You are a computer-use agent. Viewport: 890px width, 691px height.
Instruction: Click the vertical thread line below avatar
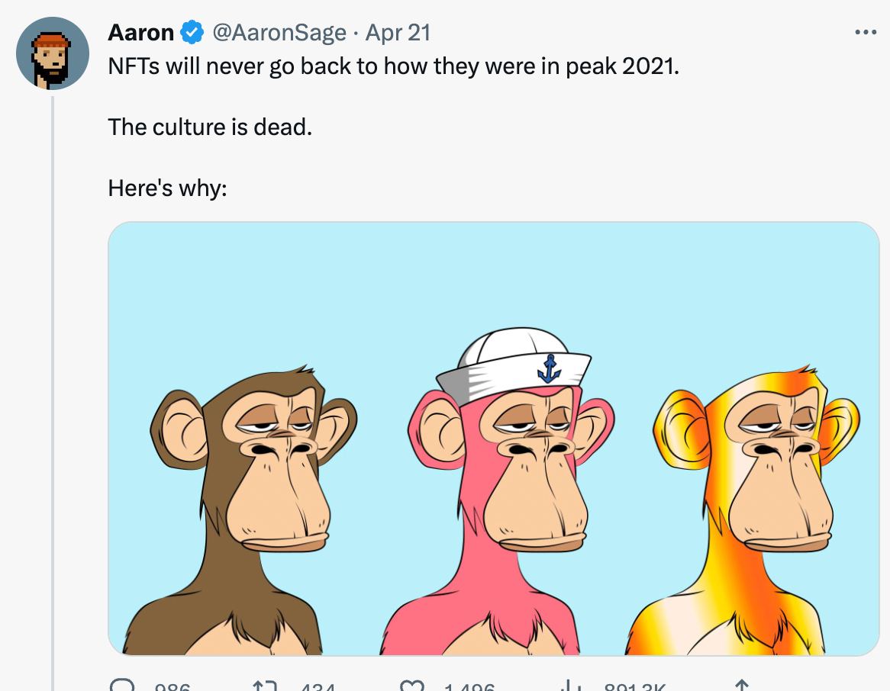coord(53,393)
